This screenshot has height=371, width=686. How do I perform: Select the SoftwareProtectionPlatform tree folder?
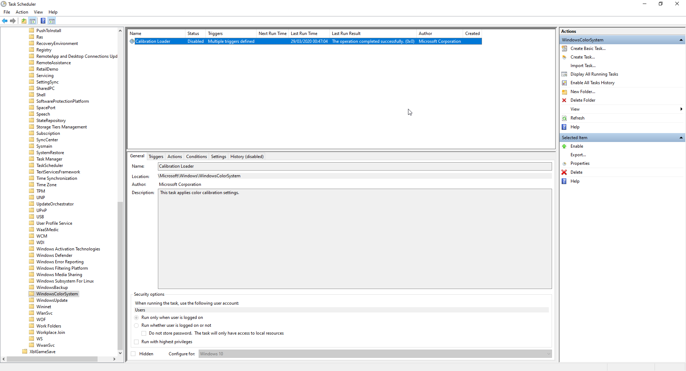pos(63,101)
